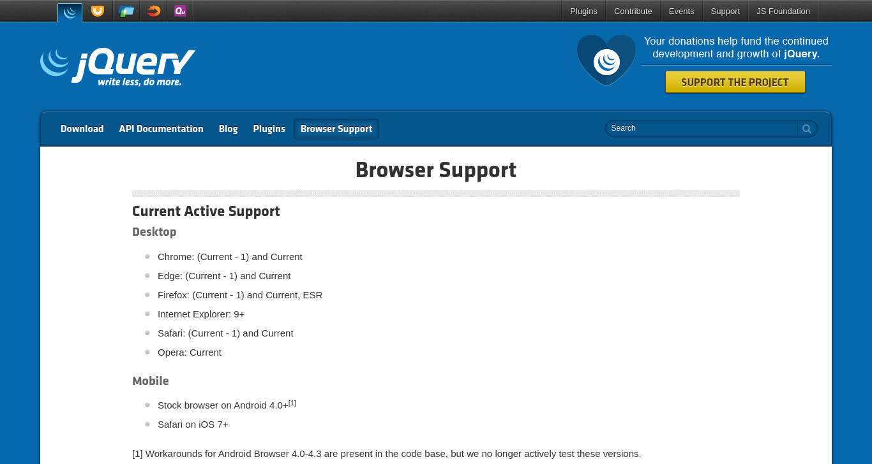Image resolution: width=872 pixels, height=464 pixels.
Task: Click 'Opera: Current' list item
Action: tap(190, 352)
